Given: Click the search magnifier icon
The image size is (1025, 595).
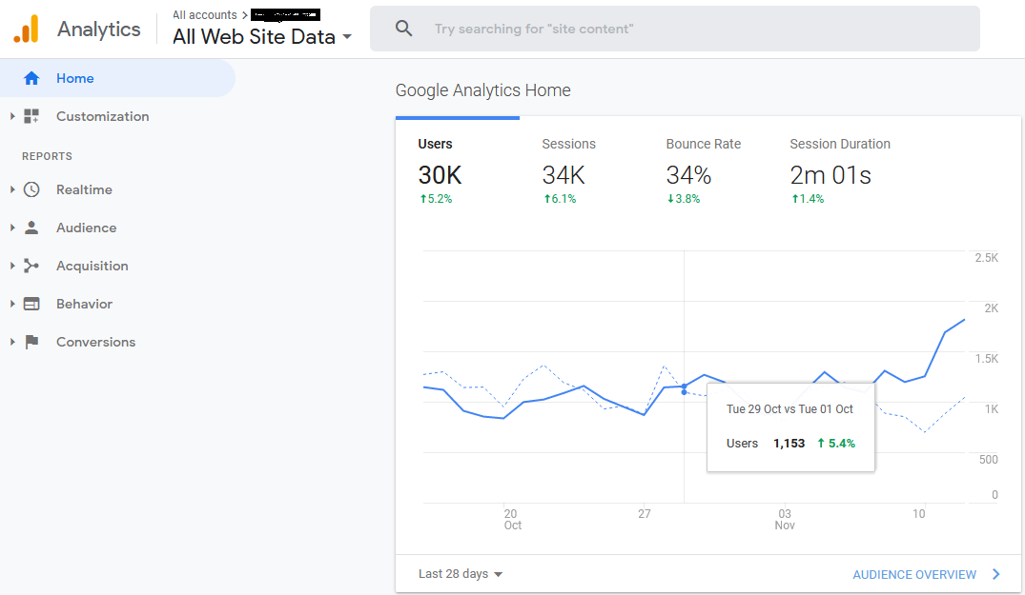Looking at the screenshot, I should click(404, 28).
